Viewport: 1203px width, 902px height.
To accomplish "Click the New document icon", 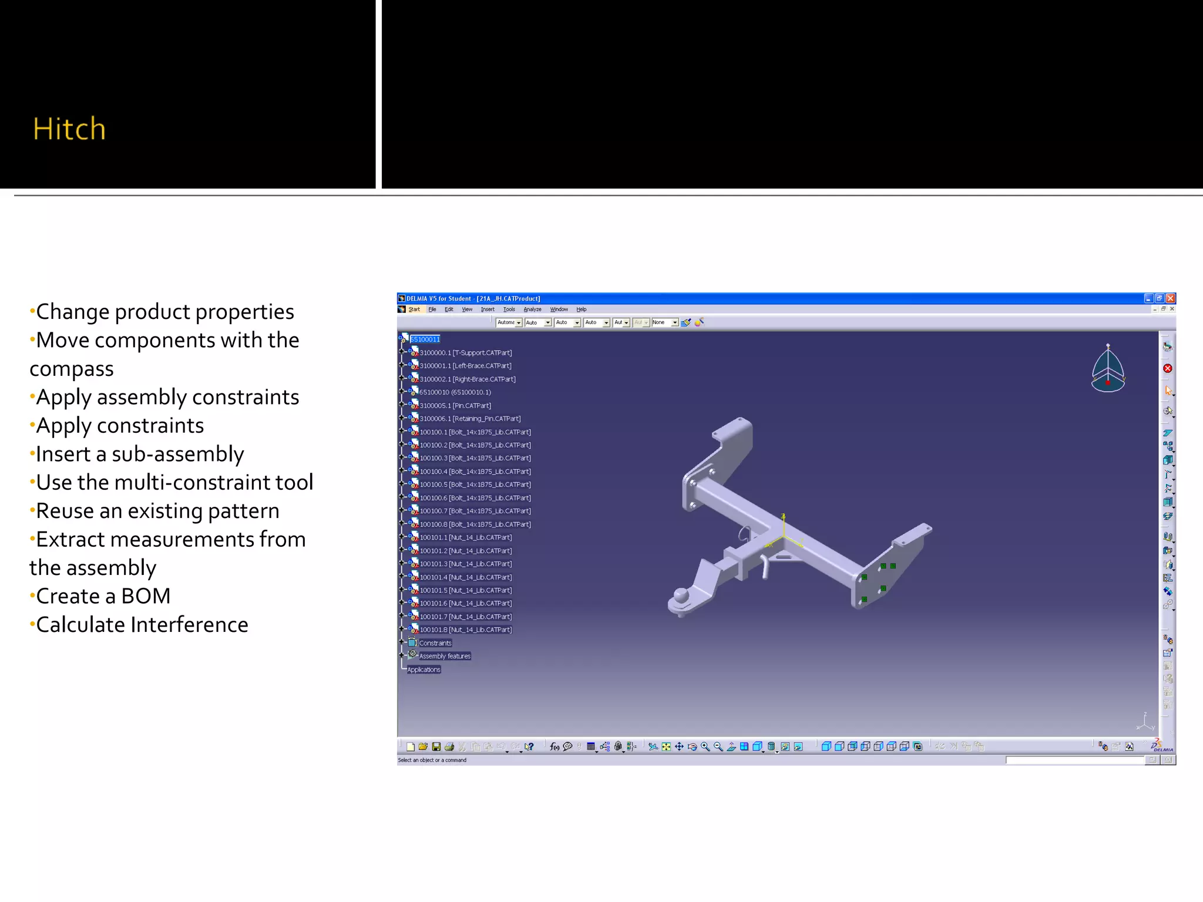I will [411, 746].
